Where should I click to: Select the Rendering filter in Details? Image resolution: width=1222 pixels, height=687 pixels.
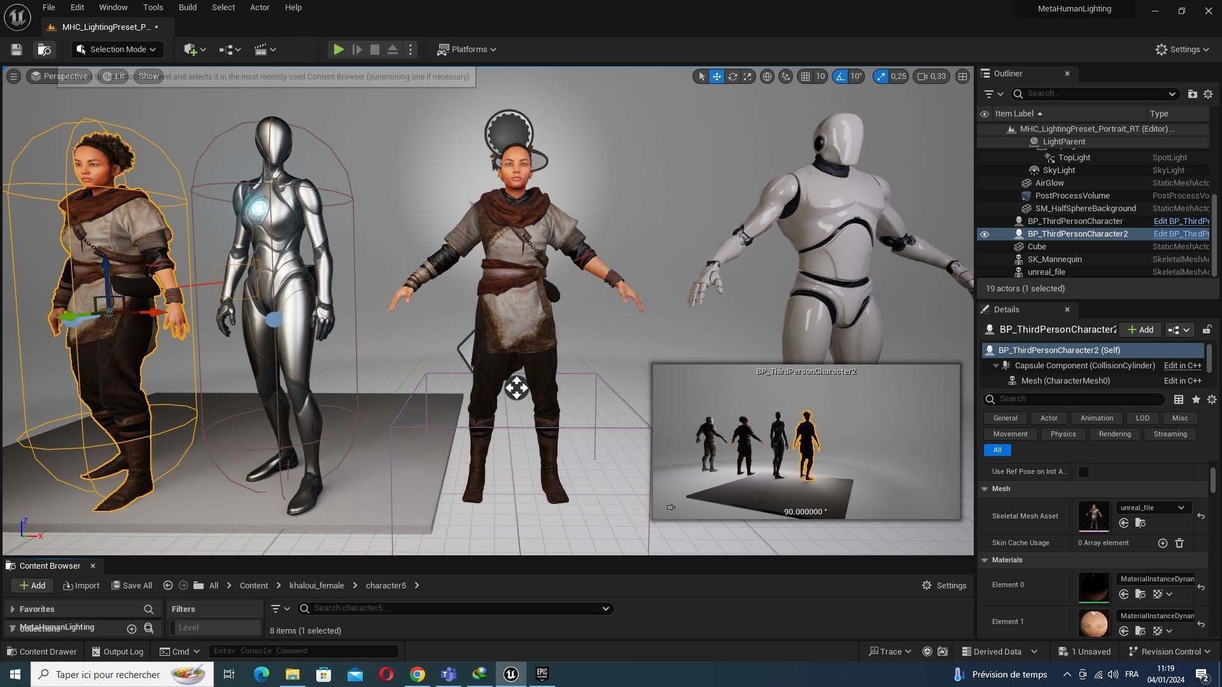1114,434
